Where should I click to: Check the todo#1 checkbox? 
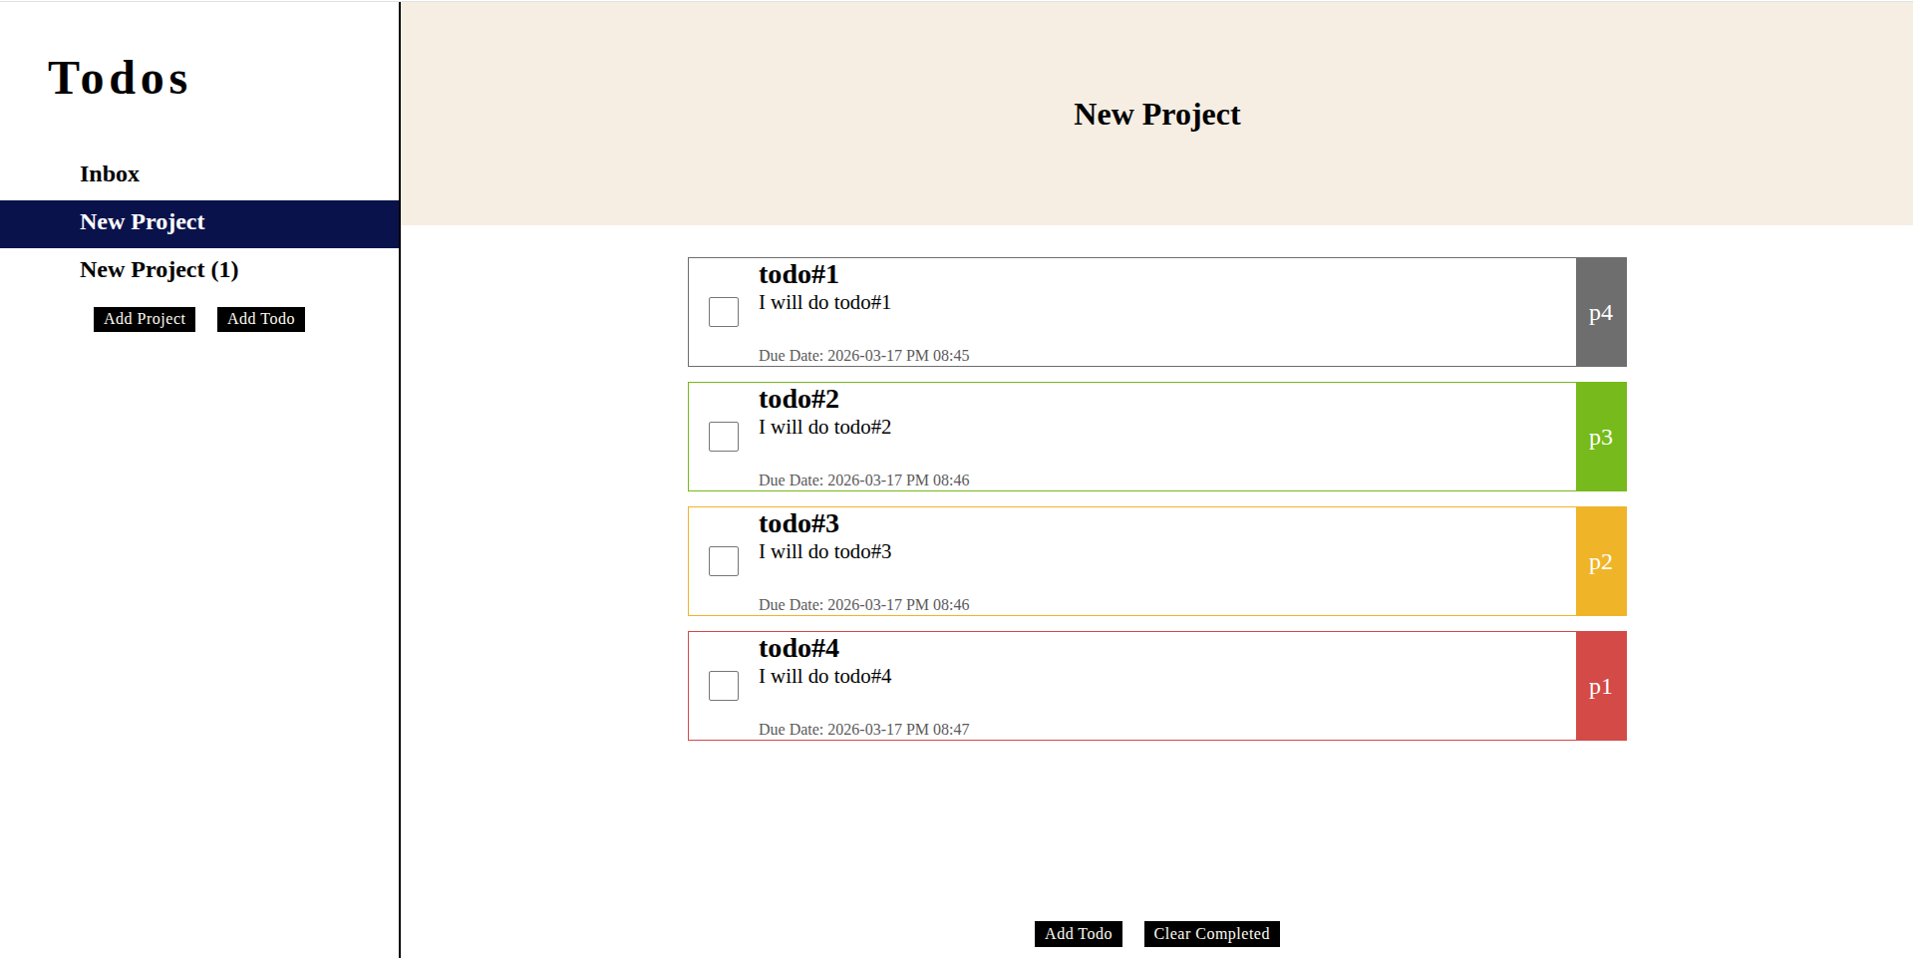click(724, 312)
